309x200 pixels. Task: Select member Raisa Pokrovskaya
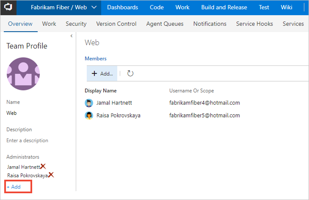(x=119, y=115)
